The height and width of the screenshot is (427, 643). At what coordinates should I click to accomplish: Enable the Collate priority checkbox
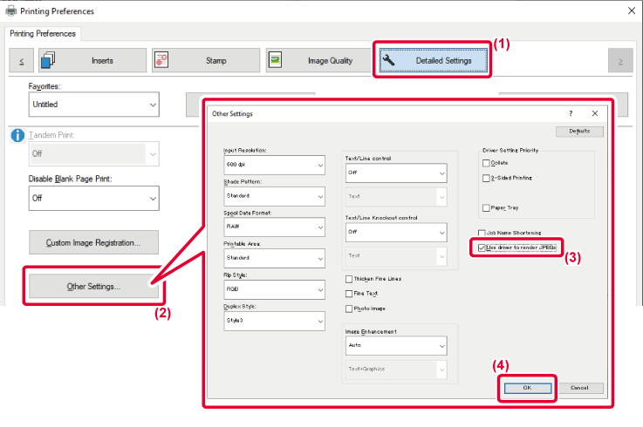(486, 163)
